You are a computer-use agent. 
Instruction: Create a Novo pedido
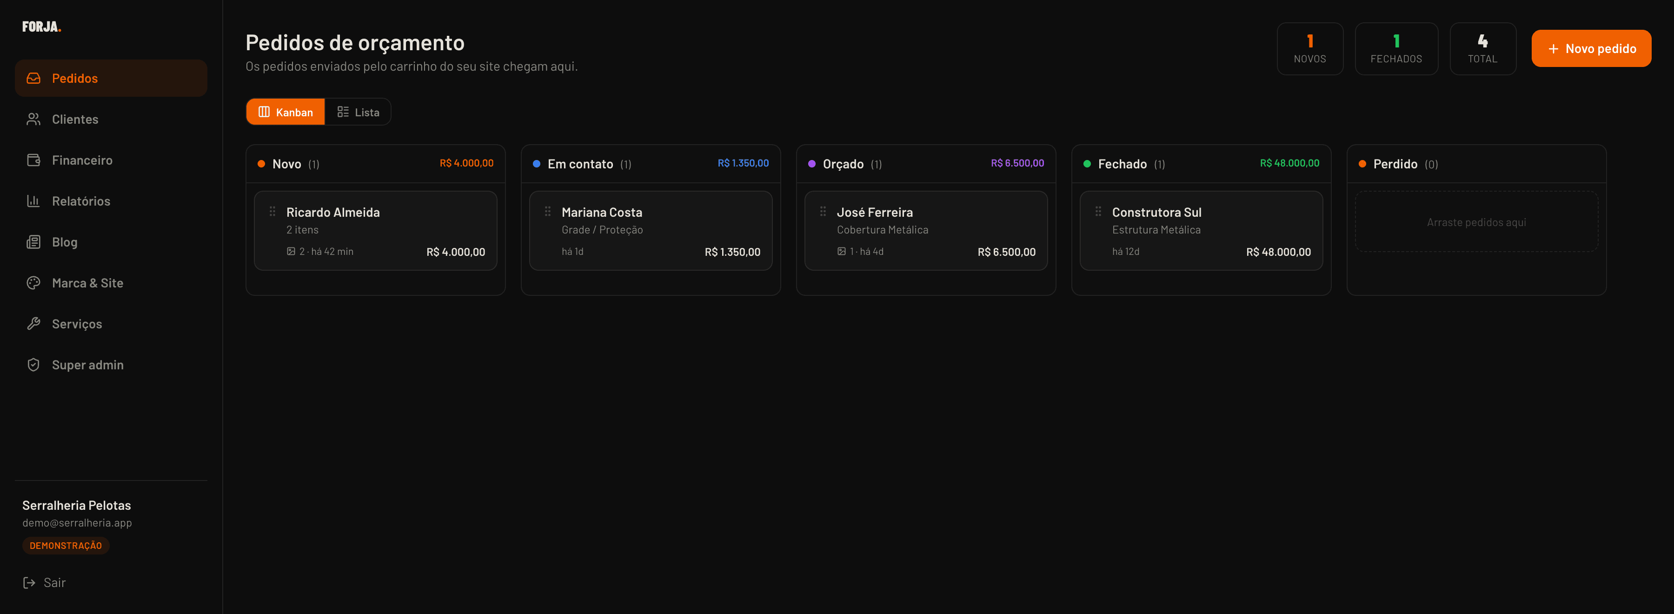(x=1591, y=49)
